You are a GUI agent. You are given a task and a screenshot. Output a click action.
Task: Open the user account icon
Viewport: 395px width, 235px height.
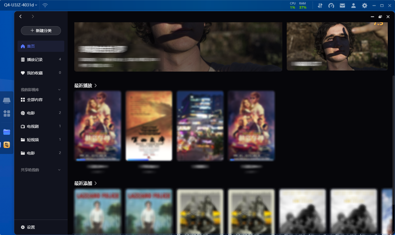coord(354,6)
